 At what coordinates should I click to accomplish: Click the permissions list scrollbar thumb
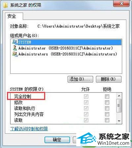119,106
